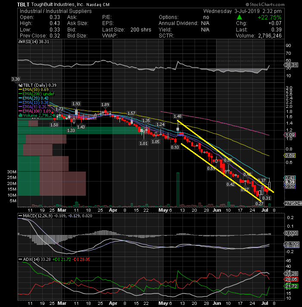Click the Prev Close: 0.32 row
This screenshot has height=307, width=302.
(x=40, y=36)
